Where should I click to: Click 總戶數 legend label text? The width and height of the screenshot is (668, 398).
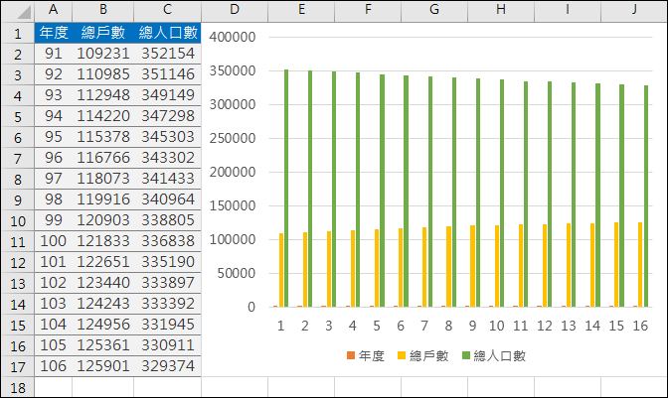click(x=429, y=355)
